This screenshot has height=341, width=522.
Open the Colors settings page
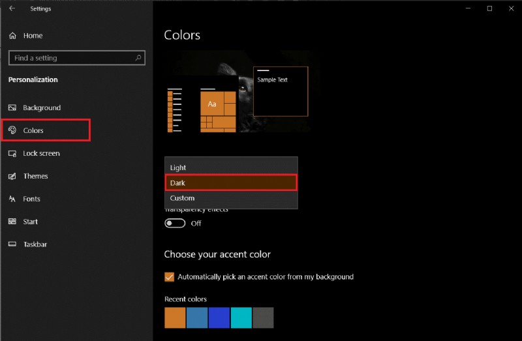[46, 130]
